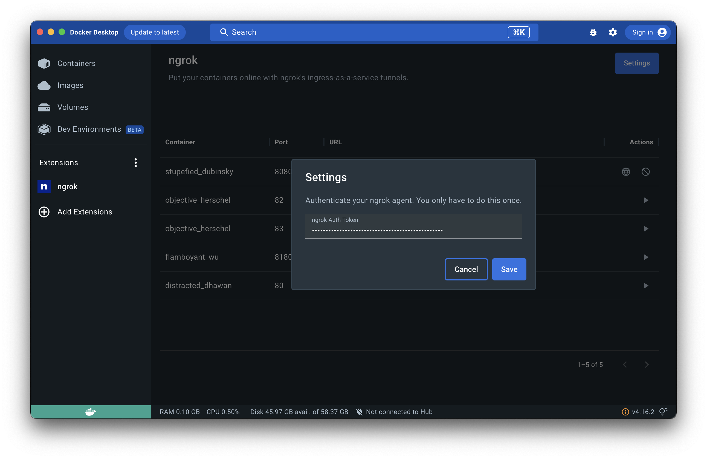707x459 pixels.
Task: Click the ngrok Settings button
Action: (637, 63)
